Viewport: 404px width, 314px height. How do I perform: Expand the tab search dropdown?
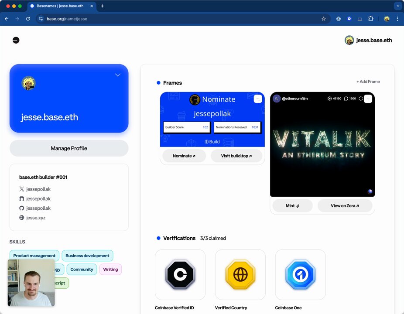point(398,6)
